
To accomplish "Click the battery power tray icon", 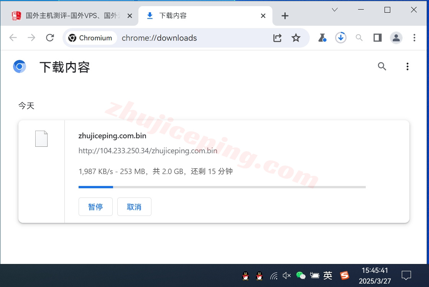I will 314,275.
